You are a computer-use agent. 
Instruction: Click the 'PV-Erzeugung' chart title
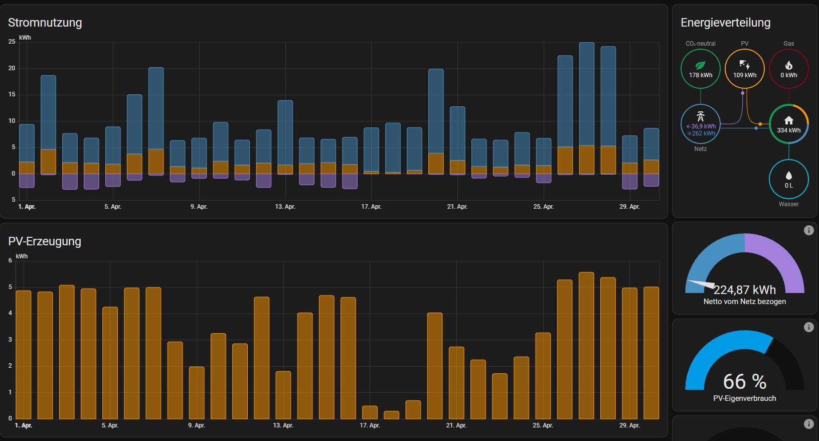(x=45, y=241)
